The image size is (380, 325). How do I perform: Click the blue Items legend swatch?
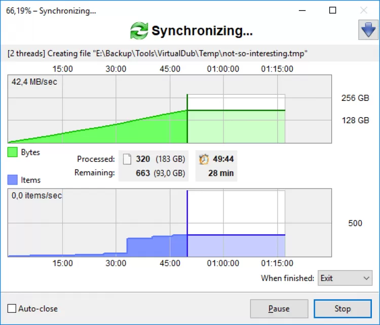(13, 179)
